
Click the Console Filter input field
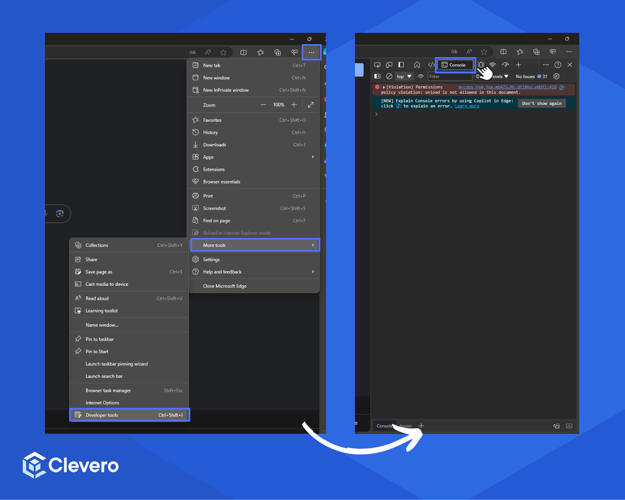450,76
